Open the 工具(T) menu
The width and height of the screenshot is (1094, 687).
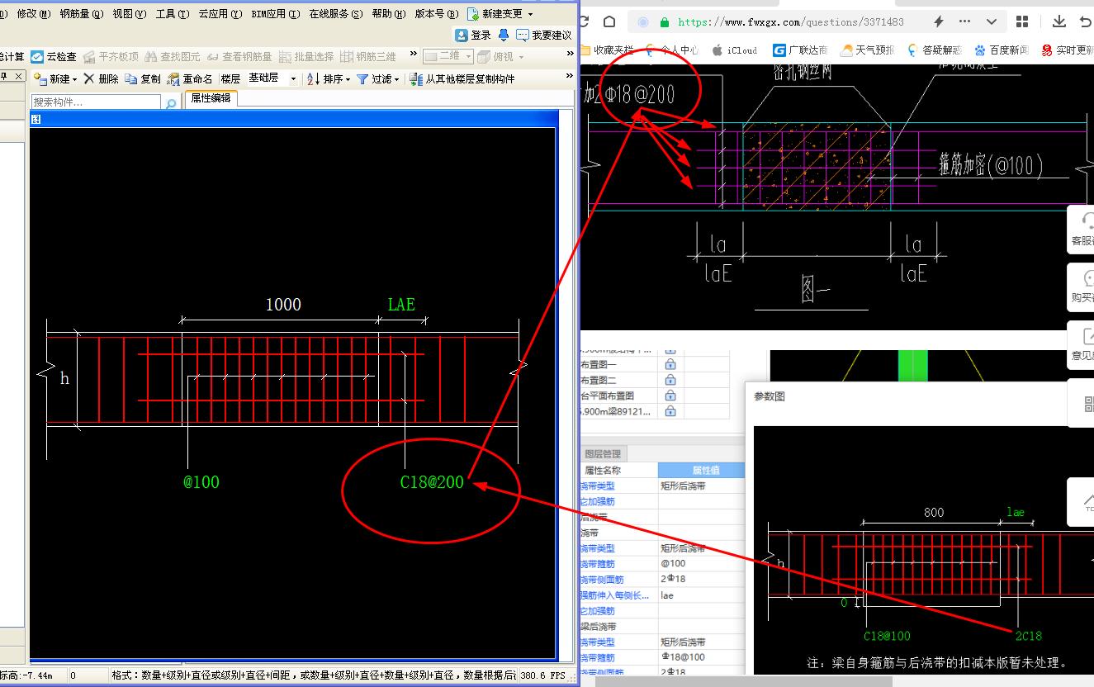(173, 14)
